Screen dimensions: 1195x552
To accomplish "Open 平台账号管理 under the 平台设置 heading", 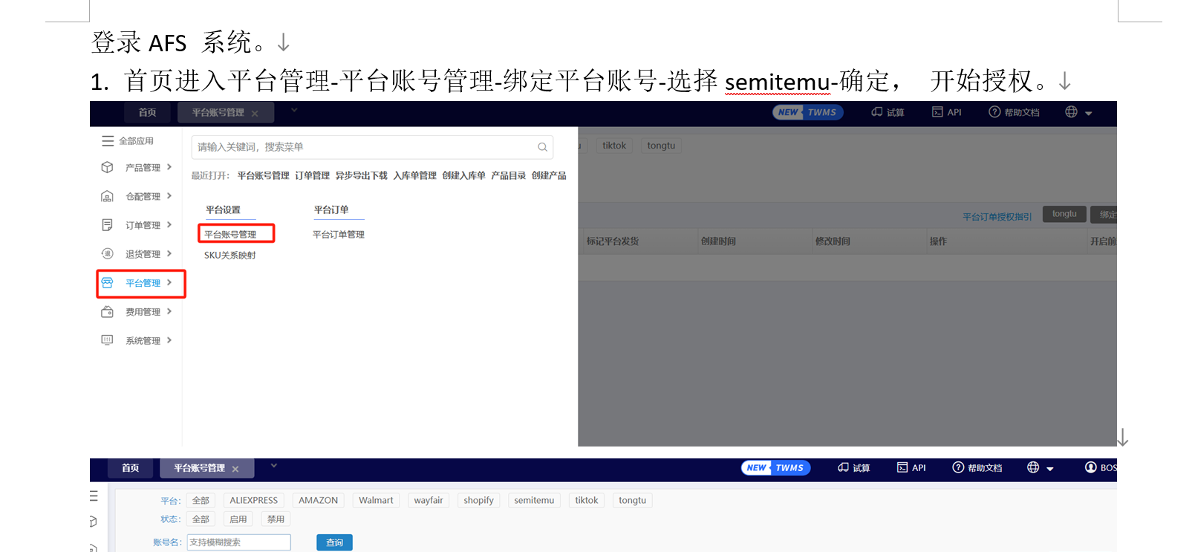I will (230, 234).
